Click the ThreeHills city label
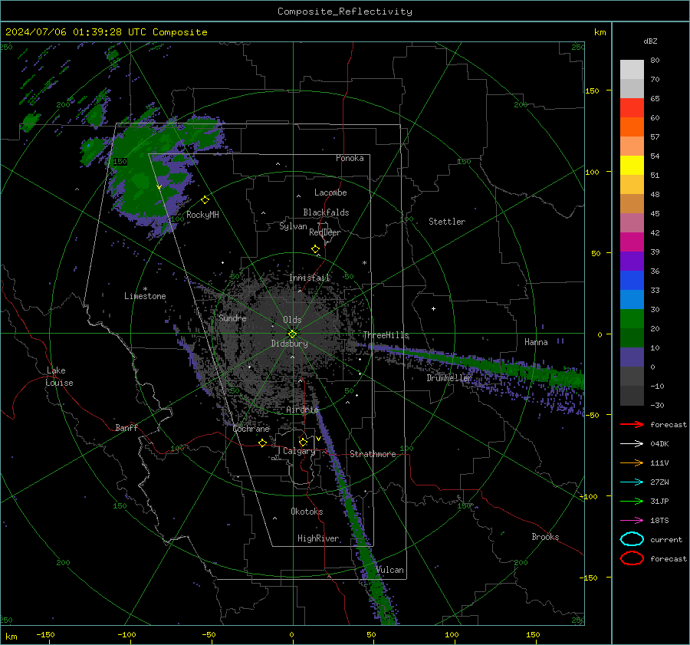The width and height of the screenshot is (690, 645). click(386, 335)
